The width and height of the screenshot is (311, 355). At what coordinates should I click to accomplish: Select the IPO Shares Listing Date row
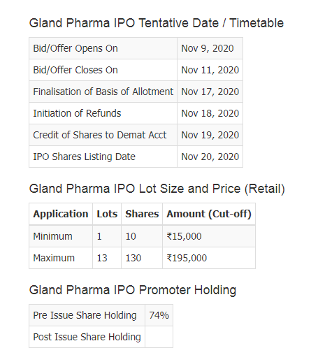(136, 157)
